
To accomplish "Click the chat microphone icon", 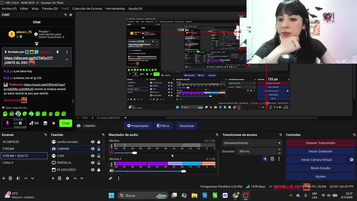I will coord(8,123).
